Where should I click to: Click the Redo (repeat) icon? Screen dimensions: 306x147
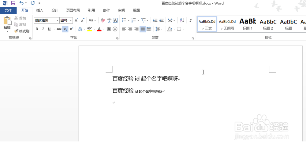click(33, 3)
